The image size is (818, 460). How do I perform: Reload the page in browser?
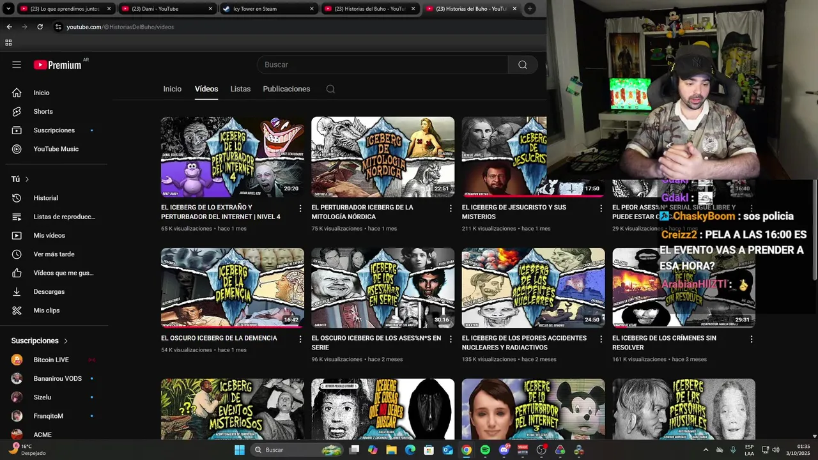40,27
